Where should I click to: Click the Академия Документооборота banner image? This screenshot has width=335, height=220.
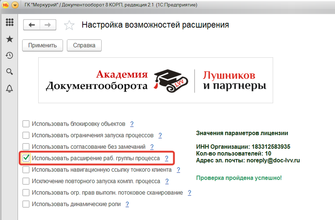click(x=156, y=80)
